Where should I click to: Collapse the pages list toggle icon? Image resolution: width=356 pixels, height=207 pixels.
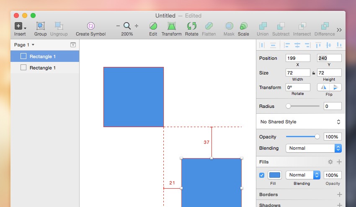73,45
